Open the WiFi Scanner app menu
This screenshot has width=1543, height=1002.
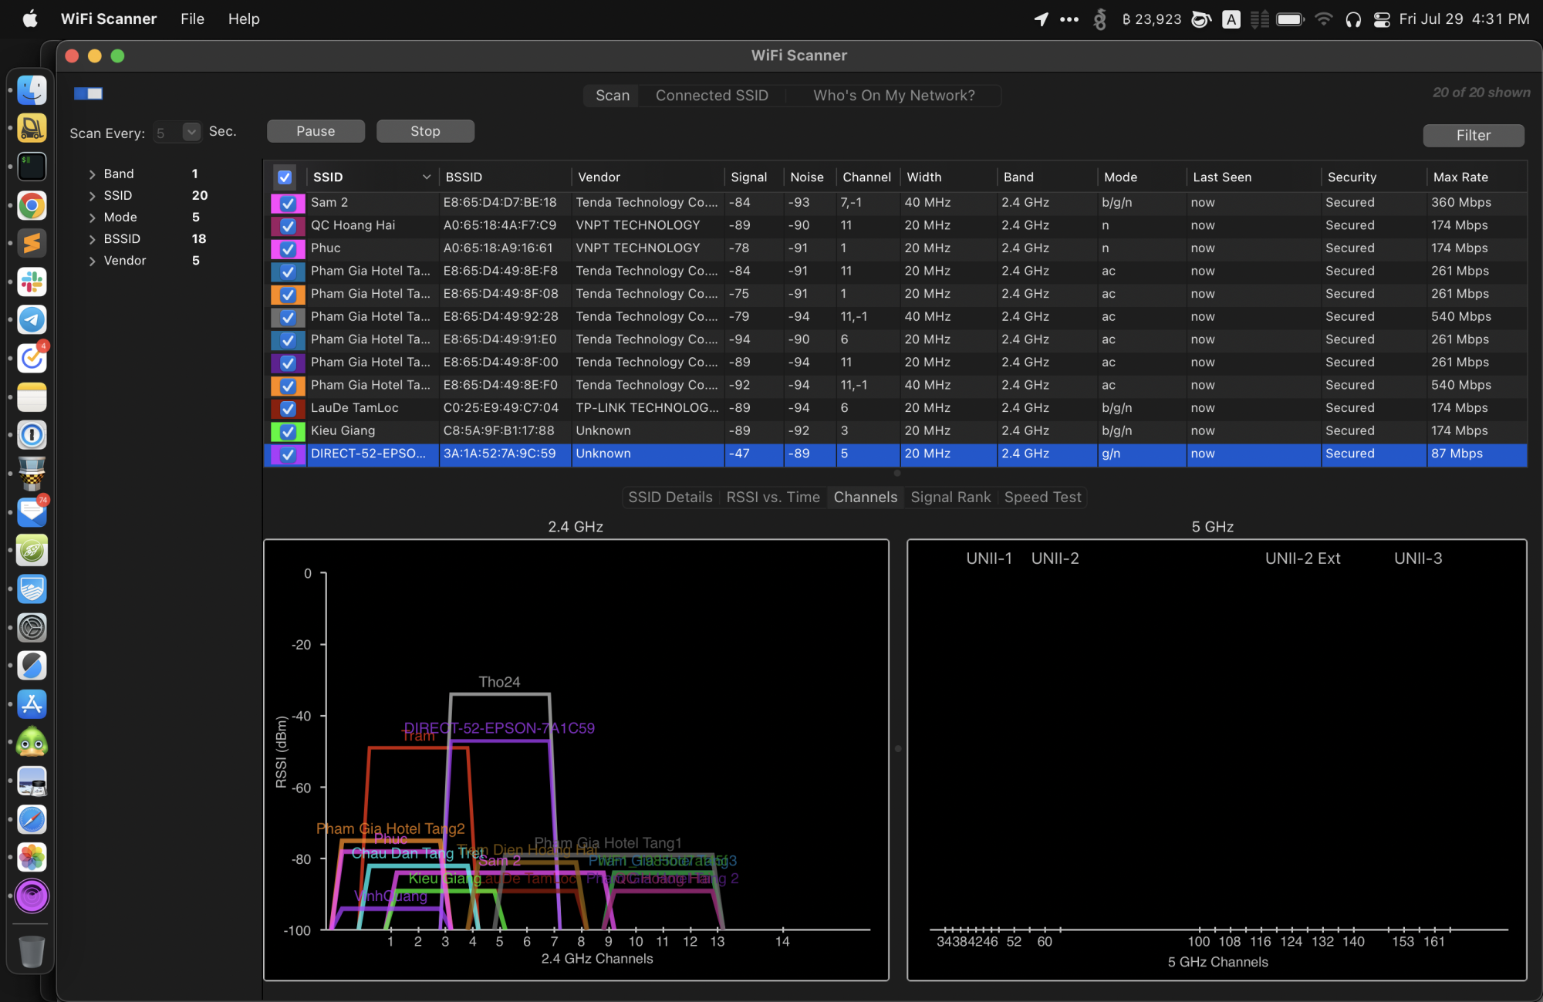(109, 19)
